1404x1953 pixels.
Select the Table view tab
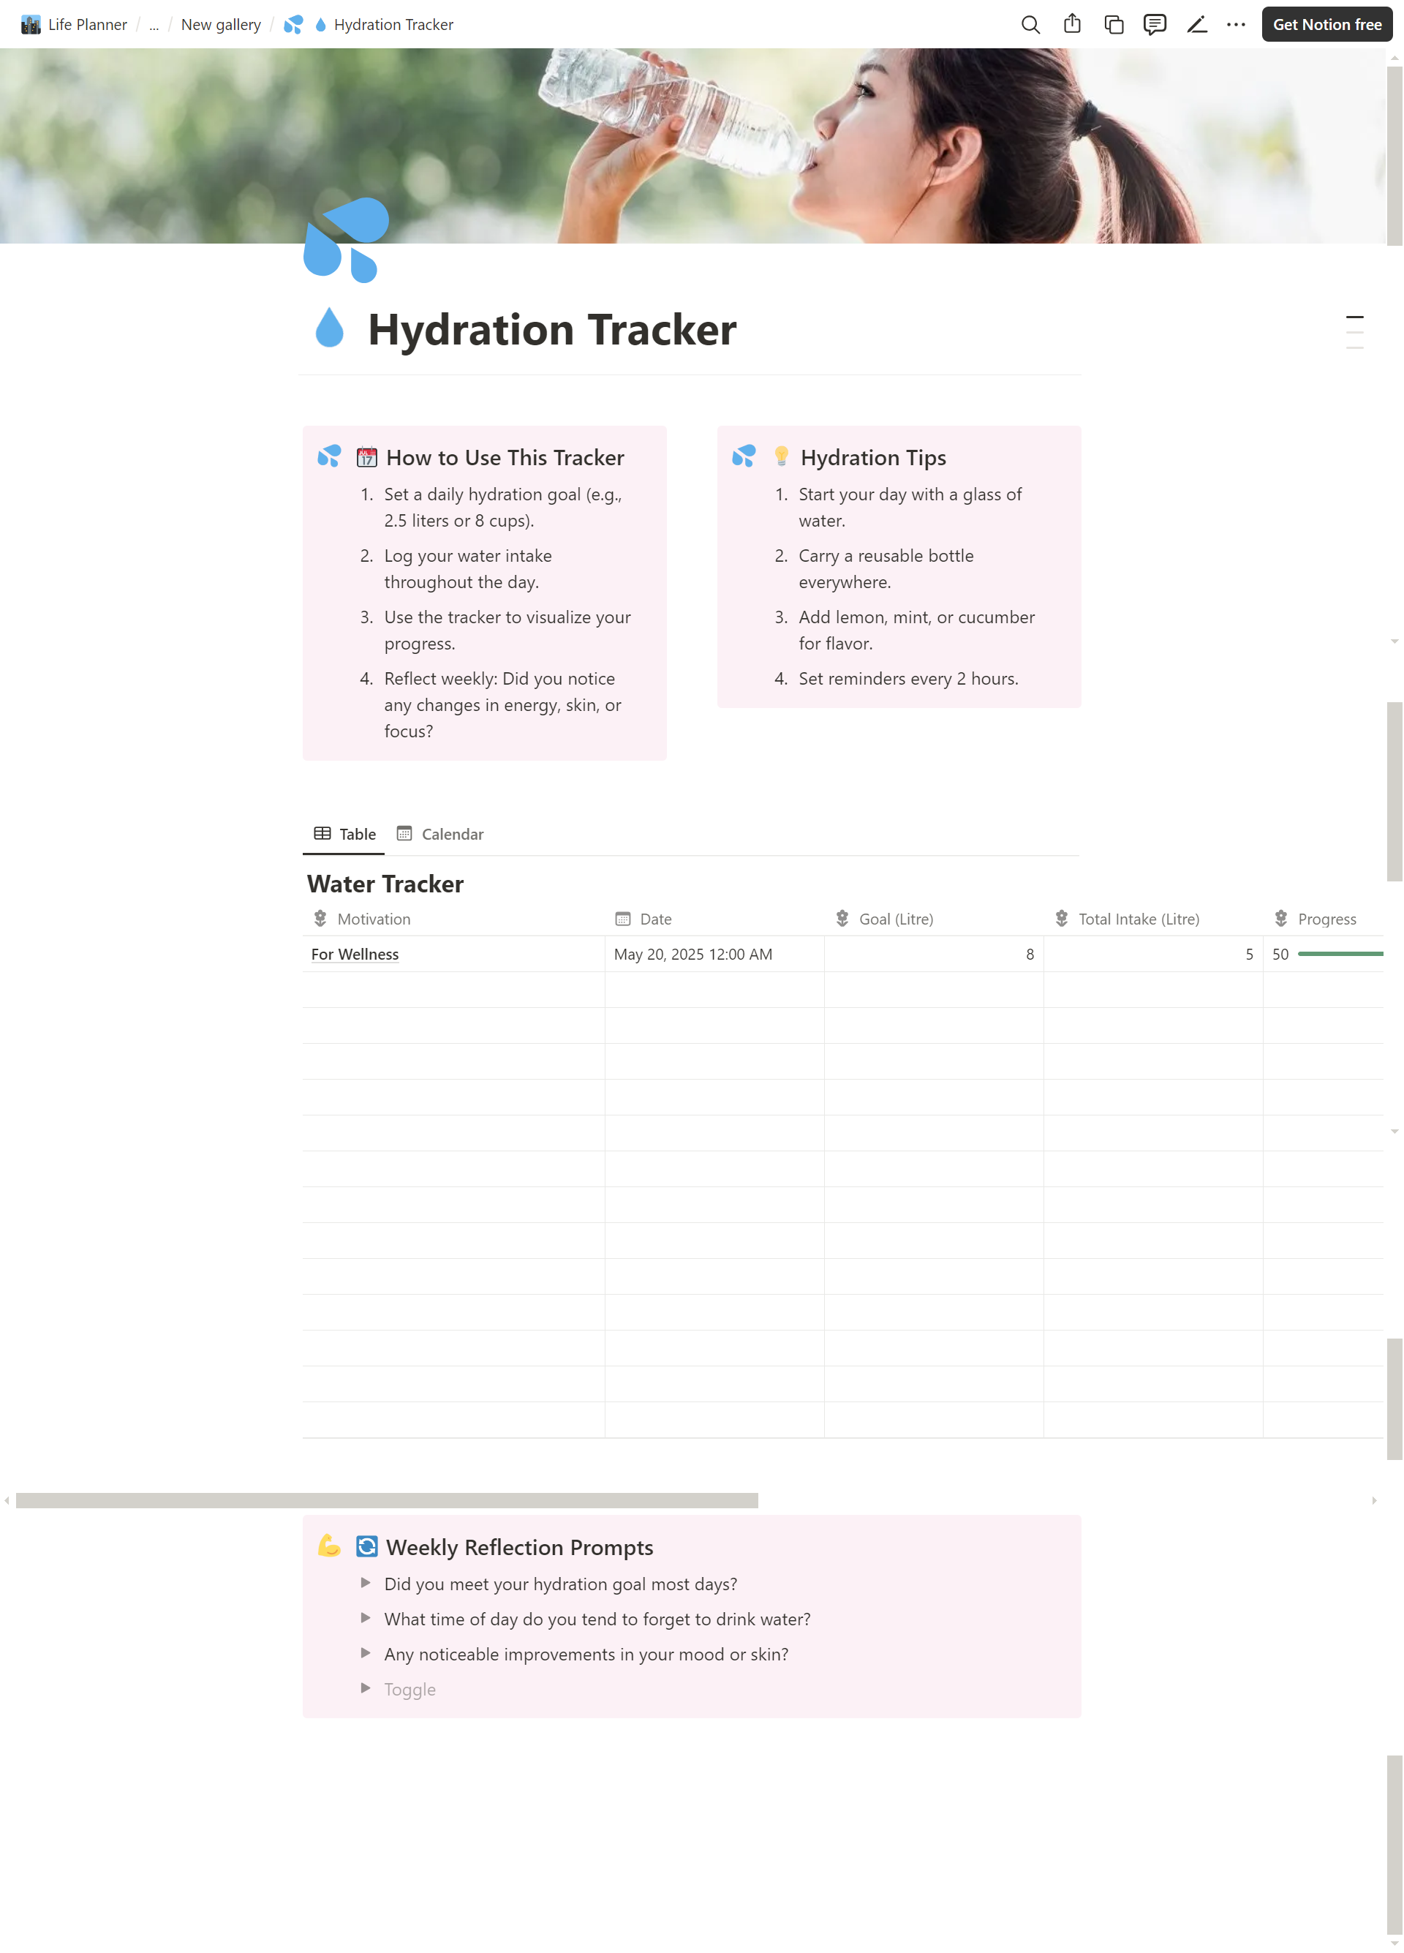tap(344, 834)
